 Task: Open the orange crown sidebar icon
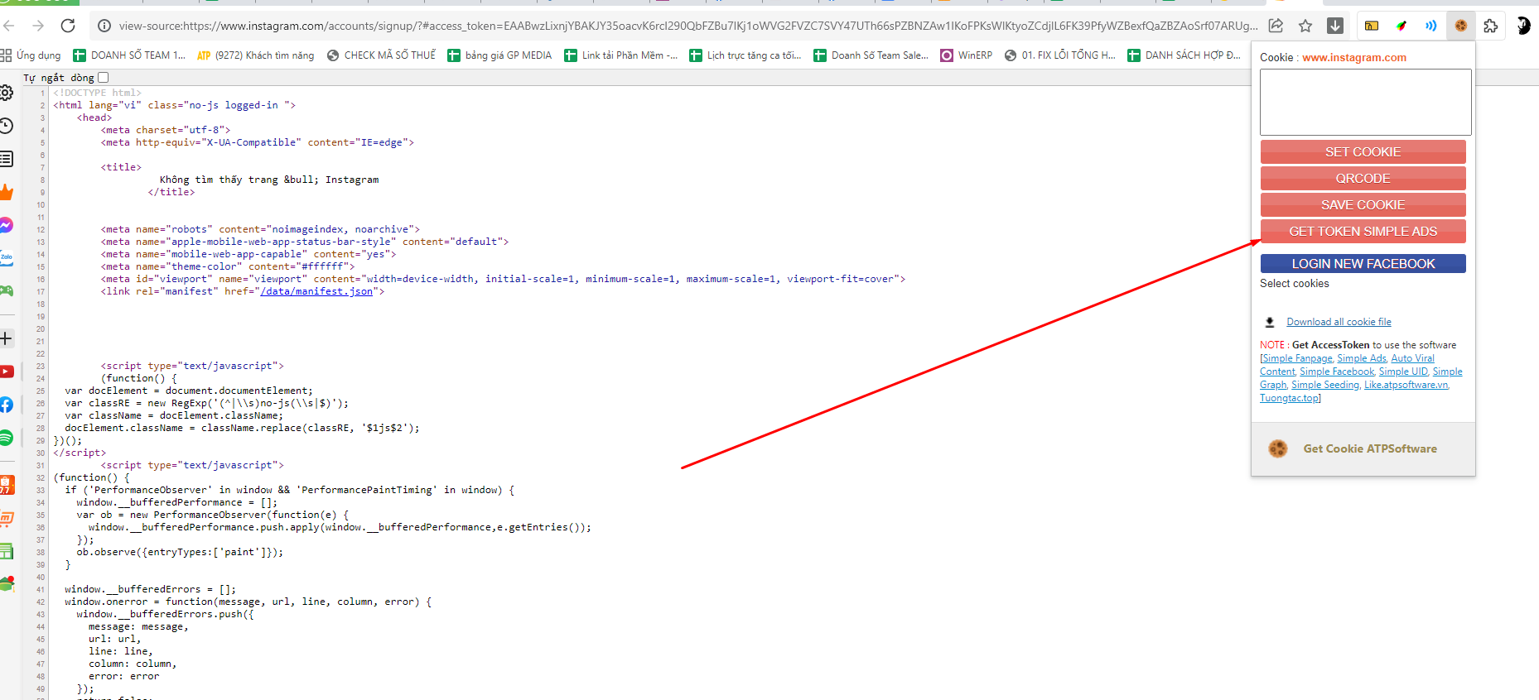pyautogui.click(x=6, y=192)
